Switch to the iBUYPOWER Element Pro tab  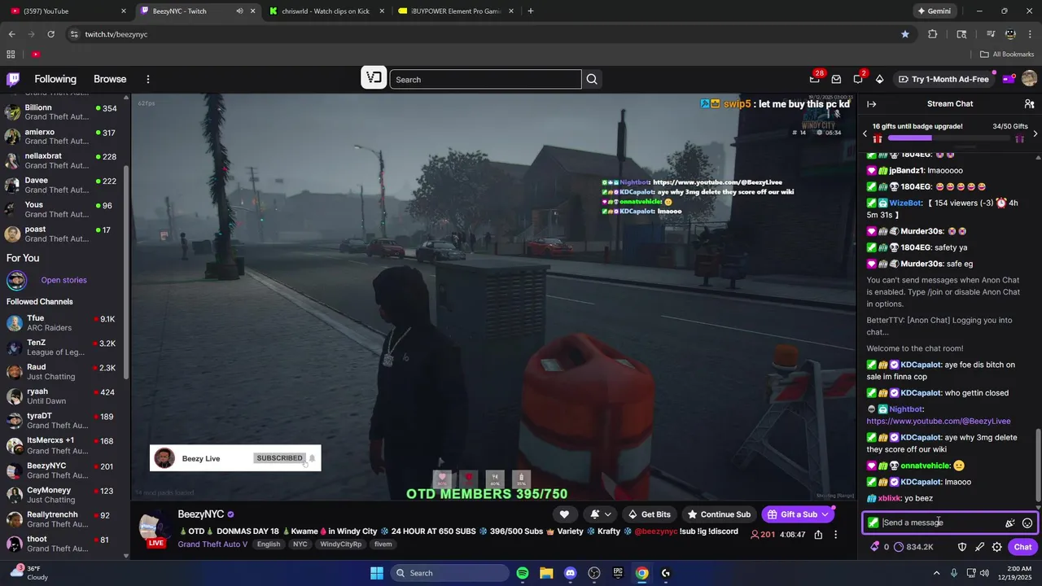454,11
